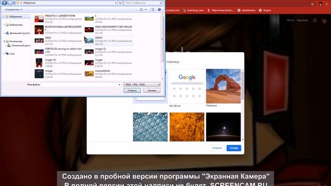Select the 5,29 KB images PNG file
331x186 pixels.
coord(58,74)
